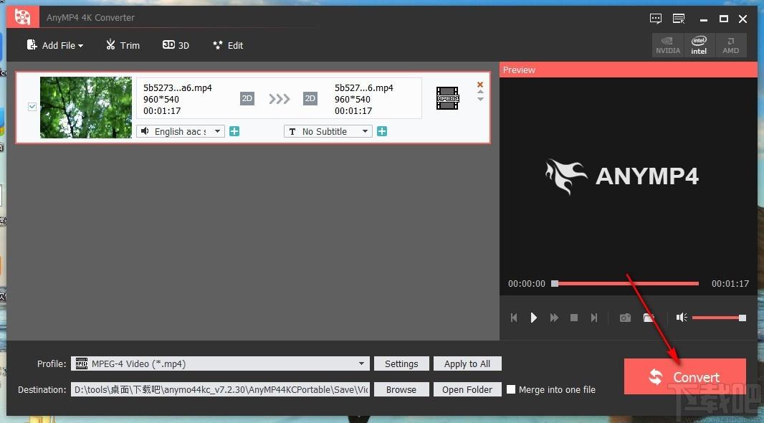Enable Merge into one file
Screen dimensions: 764x423
(511, 389)
